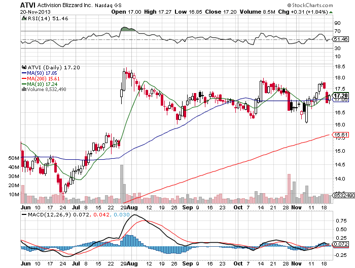Click the date 20-Nov-2013
Image resolution: width=355 pixels, height=268 pixels.
point(35,12)
